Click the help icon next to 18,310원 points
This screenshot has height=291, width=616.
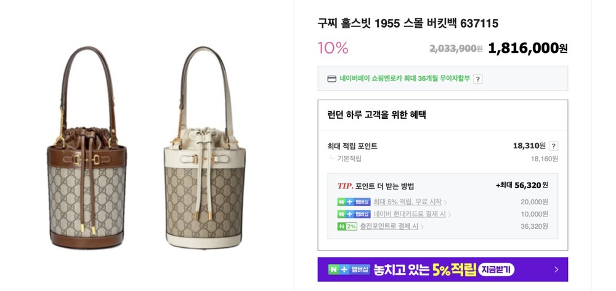coord(553,146)
